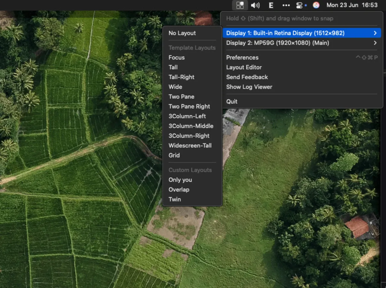Select the 3Column-Middle layout
The width and height of the screenshot is (386, 288).
point(192,126)
